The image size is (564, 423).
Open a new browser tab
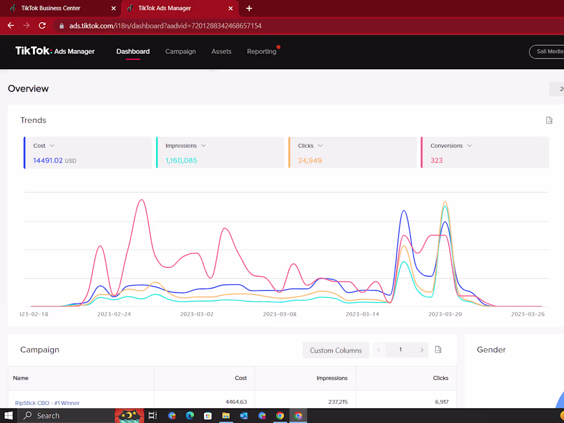pyautogui.click(x=249, y=8)
